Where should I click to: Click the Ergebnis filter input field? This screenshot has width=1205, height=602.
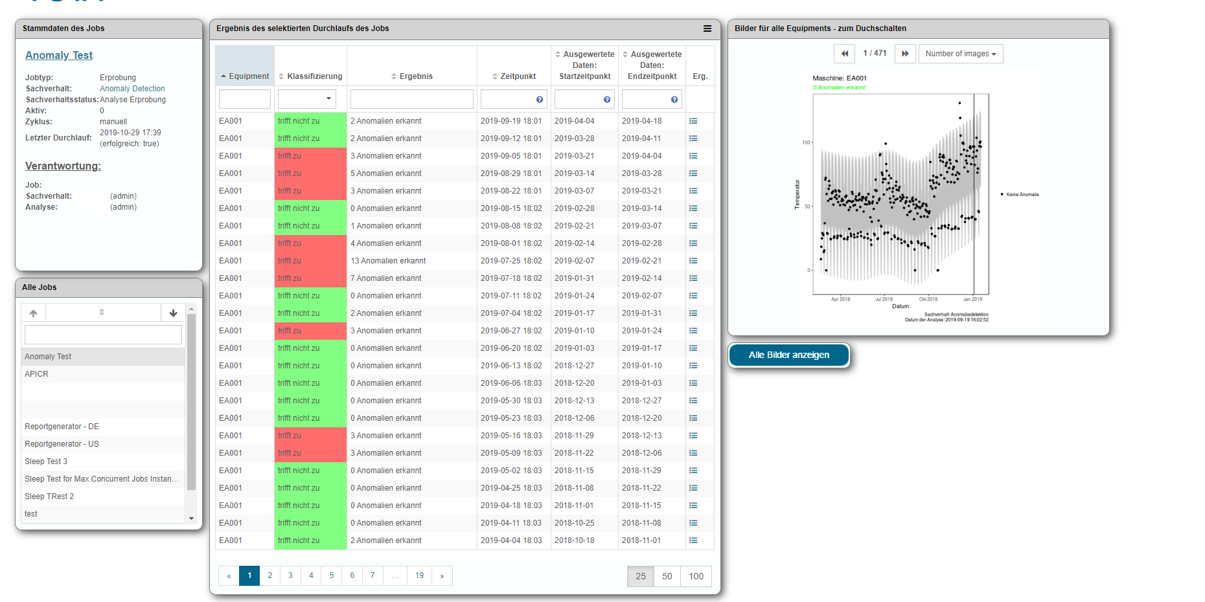tap(412, 99)
